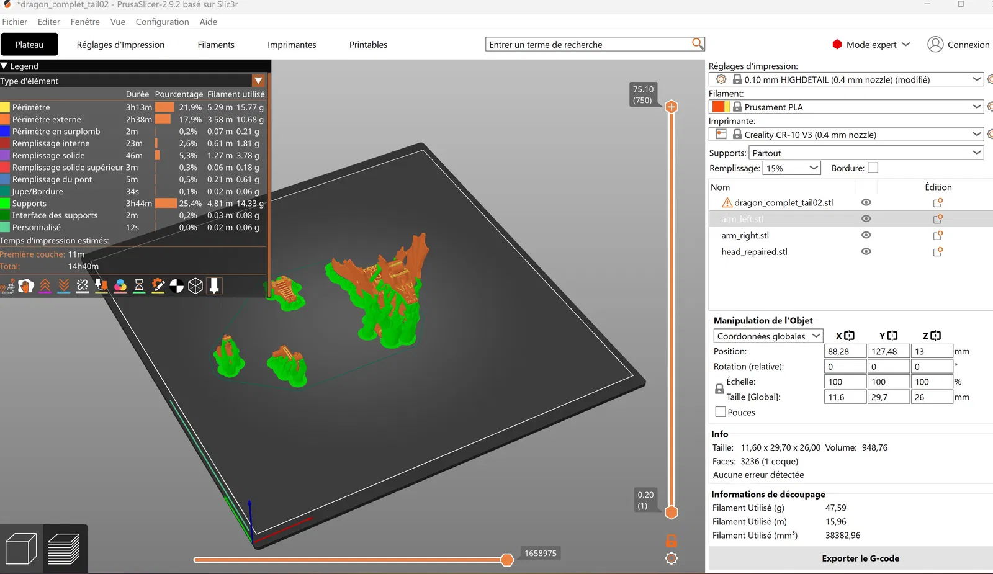Open the Configuration menu
This screenshot has height=574, width=993.
(163, 22)
